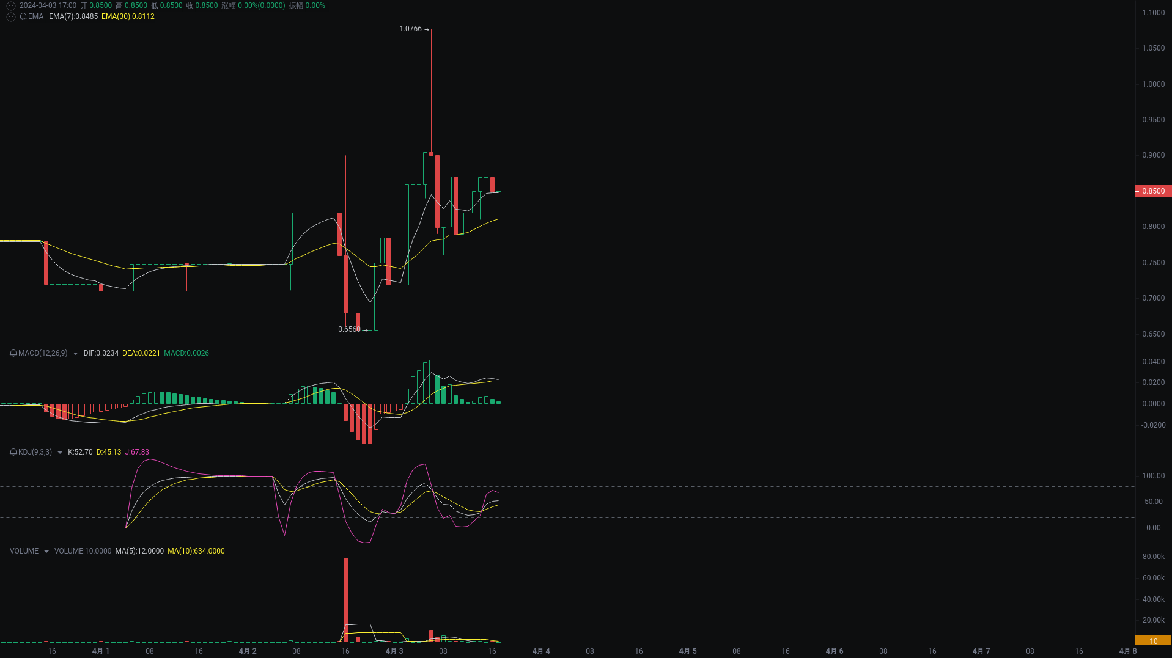1172x658 pixels.
Task: Collapse the candle info row via chevron circle
Action: [10, 5]
